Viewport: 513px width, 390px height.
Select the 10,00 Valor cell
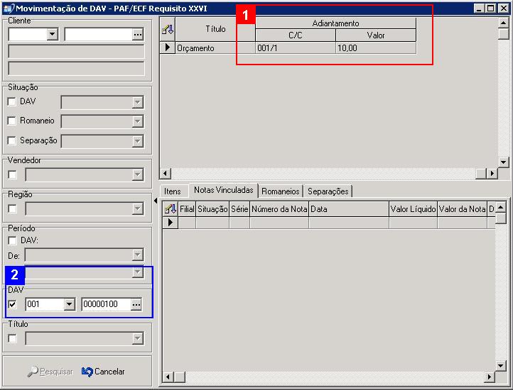coord(376,48)
